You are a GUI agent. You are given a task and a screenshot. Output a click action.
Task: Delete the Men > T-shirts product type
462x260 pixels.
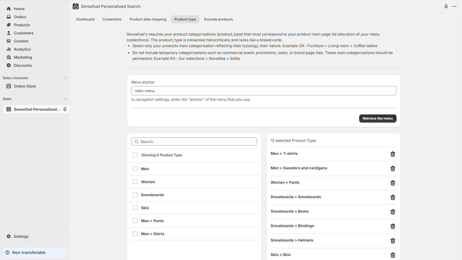click(393, 154)
